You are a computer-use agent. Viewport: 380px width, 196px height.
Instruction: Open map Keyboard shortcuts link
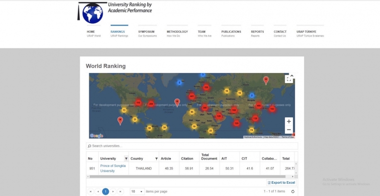click(253, 137)
